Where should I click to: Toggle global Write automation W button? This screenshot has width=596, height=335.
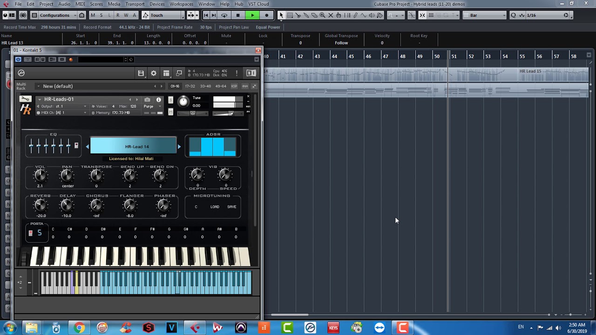126,15
